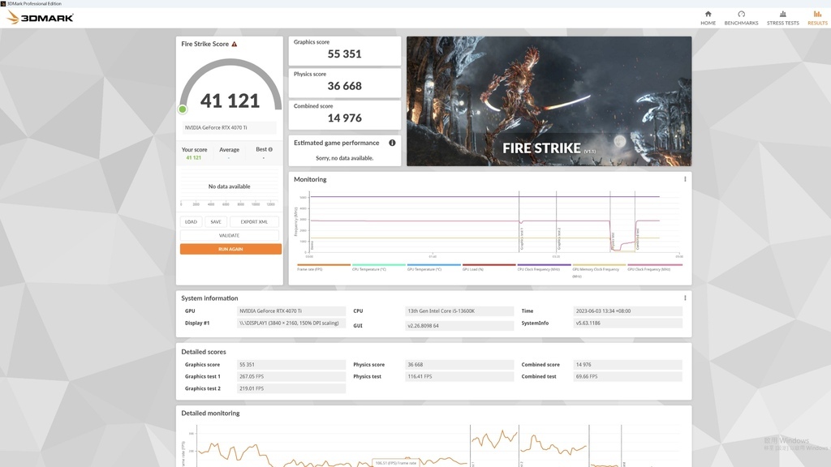Click the info icon next to Best

[x=270, y=149]
